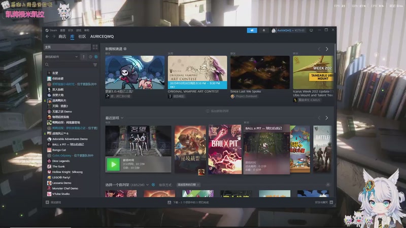Open the announcements megaphone button
Image resolution: width=406 pixels, height=228 pixels.
(252, 30)
